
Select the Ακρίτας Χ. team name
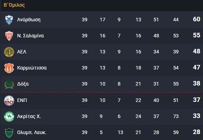click(29, 116)
